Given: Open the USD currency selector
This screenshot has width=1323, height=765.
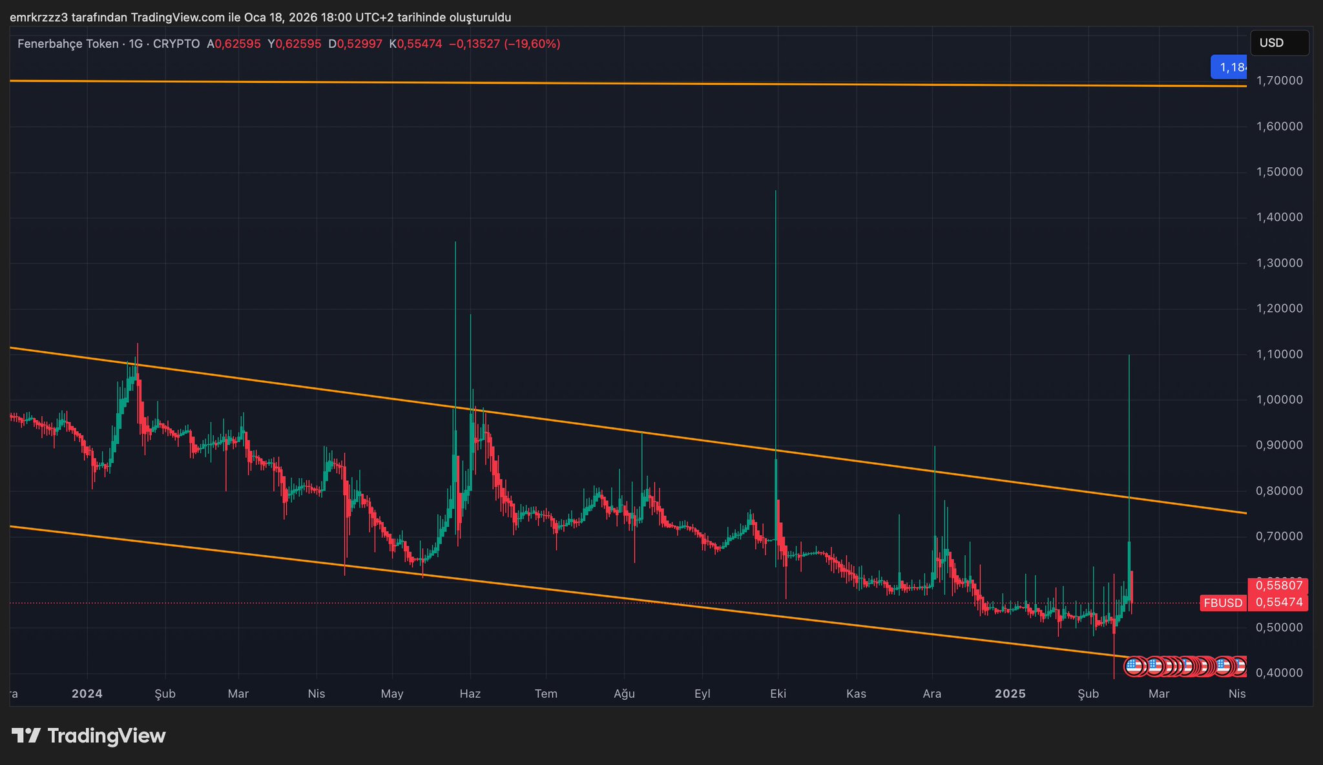Looking at the screenshot, I should [1278, 43].
